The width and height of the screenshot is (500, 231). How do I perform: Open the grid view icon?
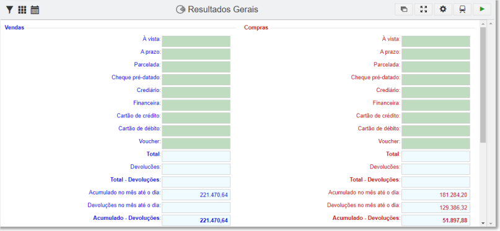22,10
